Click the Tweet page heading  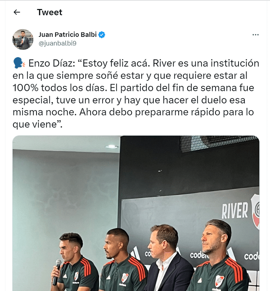tap(49, 12)
